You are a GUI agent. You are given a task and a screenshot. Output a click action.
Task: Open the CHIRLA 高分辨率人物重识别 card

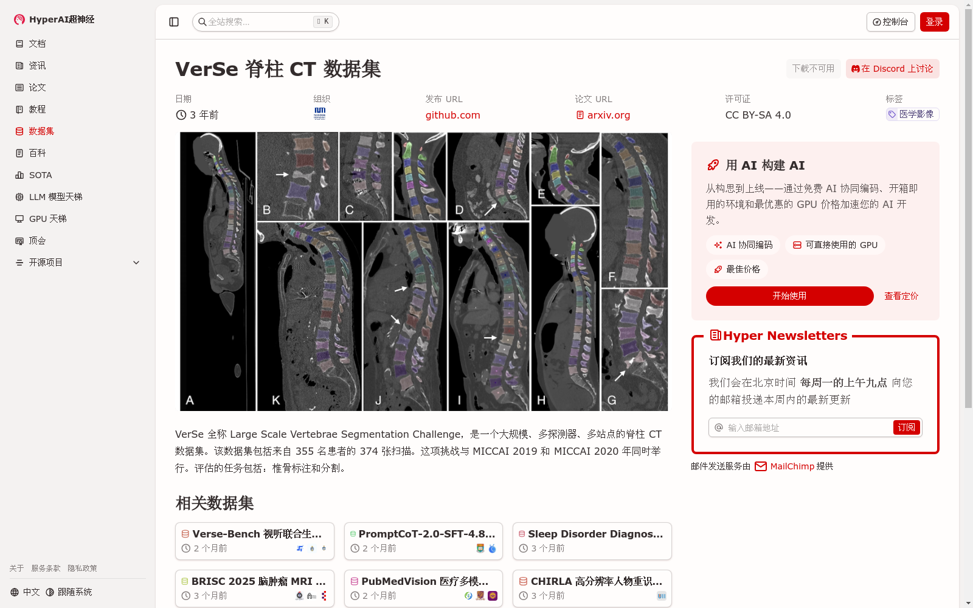pyautogui.click(x=592, y=589)
